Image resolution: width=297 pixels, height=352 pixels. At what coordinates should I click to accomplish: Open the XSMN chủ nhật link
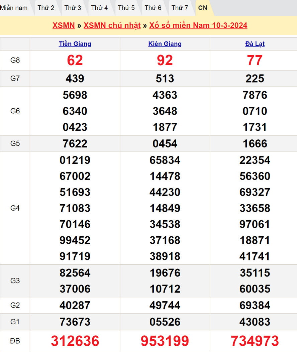pos(112,26)
